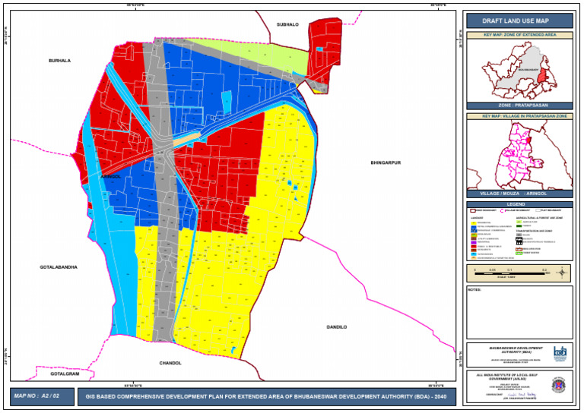The image size is (584, 413).
Task: Click the AILSG emblem logo
Action: [559, 385]
